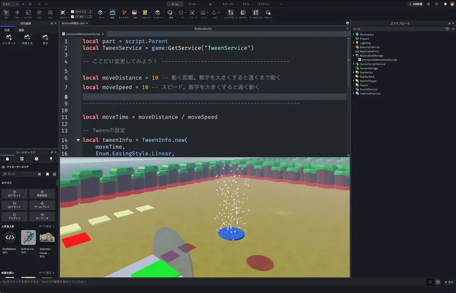The image size is (456, 293).
Task: Collapse the tweenInfo code fold arrow
Action: coord(78,140)
